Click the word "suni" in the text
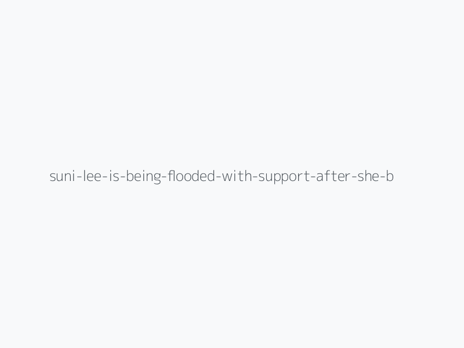This screenshot has height=348, width=464. 62,176
